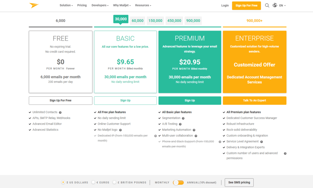
Task: Click 'All Basic plan features' text
Action: point(177,112)
